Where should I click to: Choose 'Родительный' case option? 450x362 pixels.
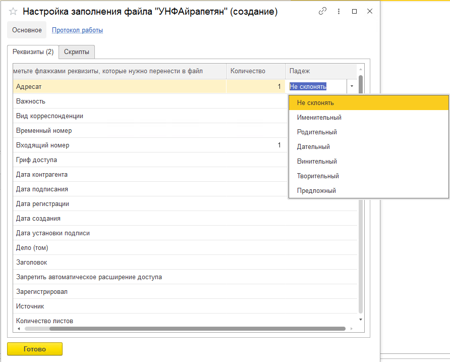click(x=317, y=132)
